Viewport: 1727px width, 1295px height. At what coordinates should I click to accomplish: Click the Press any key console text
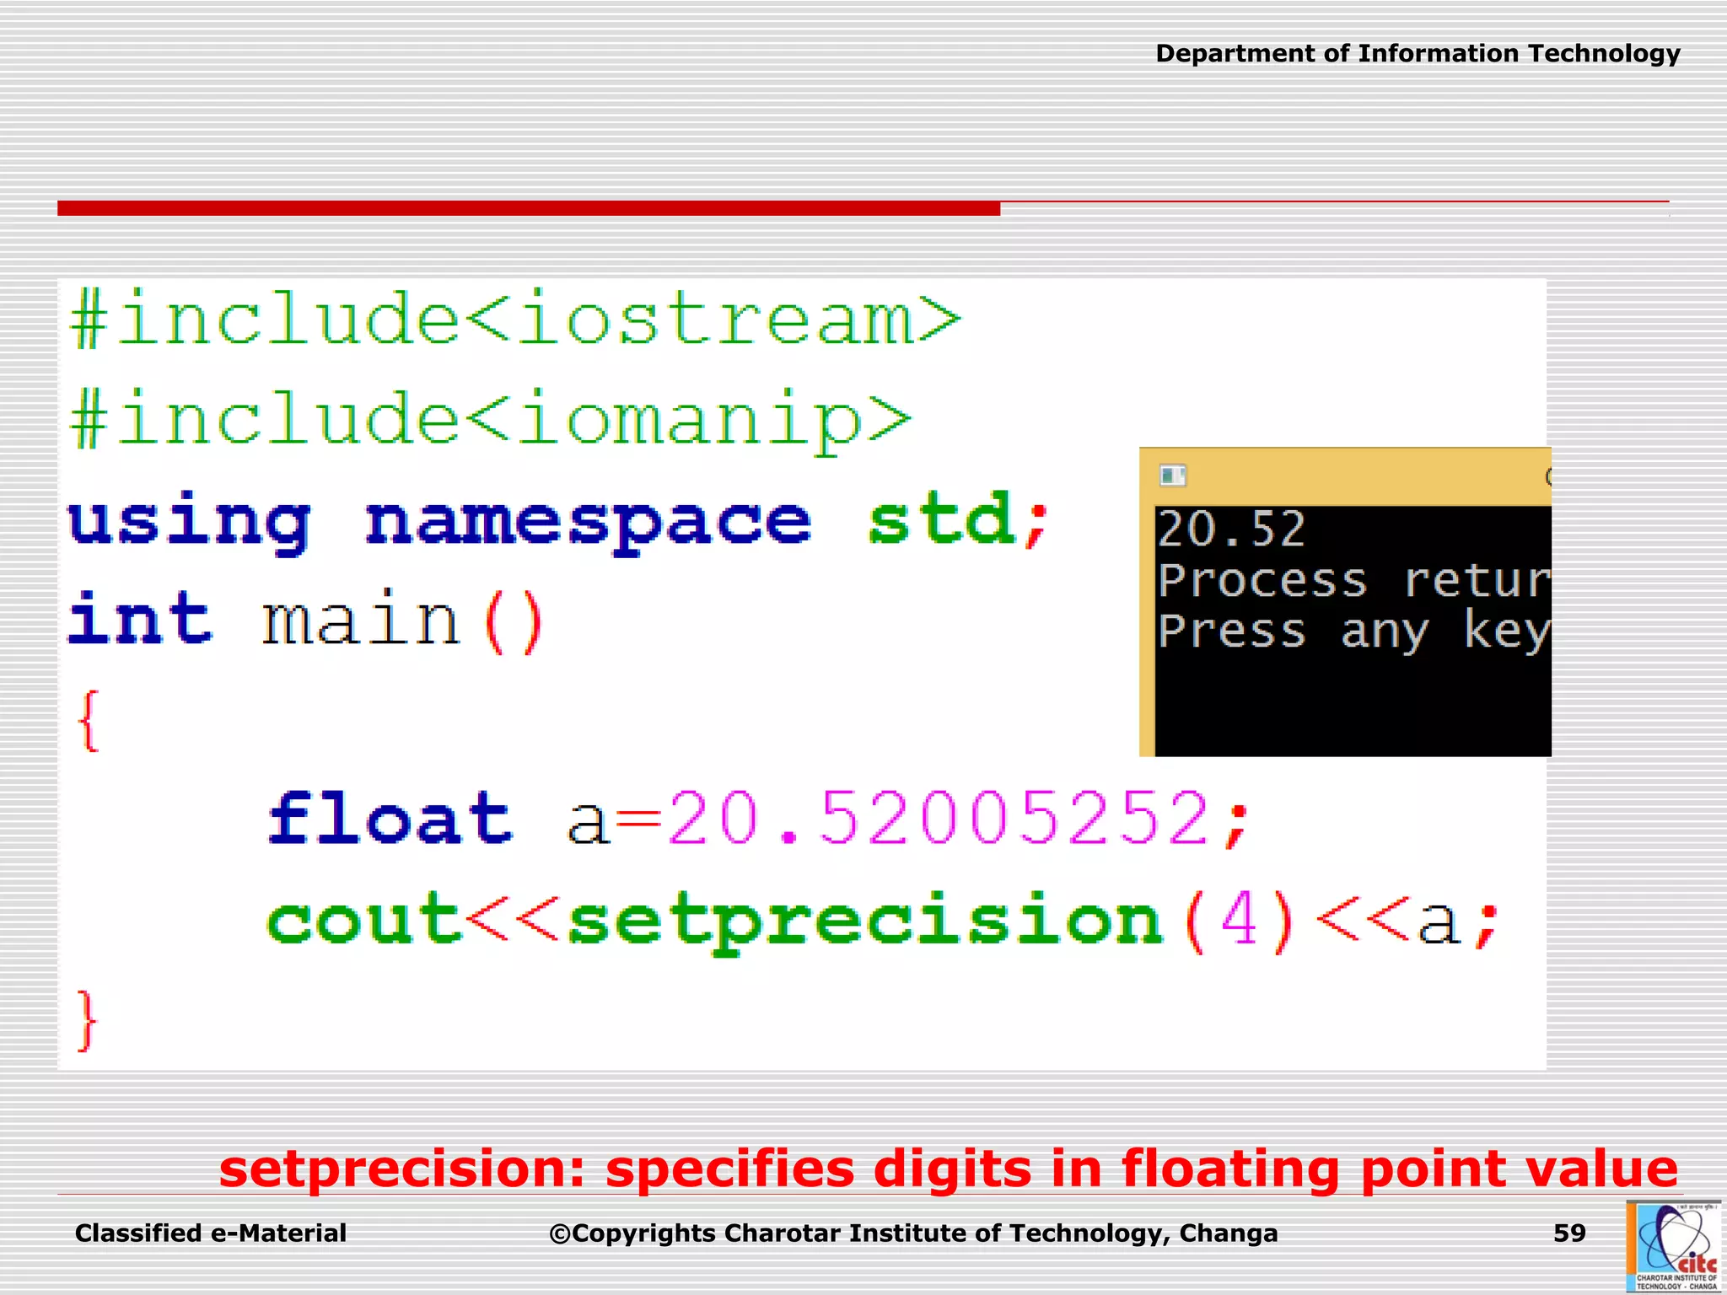click(x=1353, y=631)
